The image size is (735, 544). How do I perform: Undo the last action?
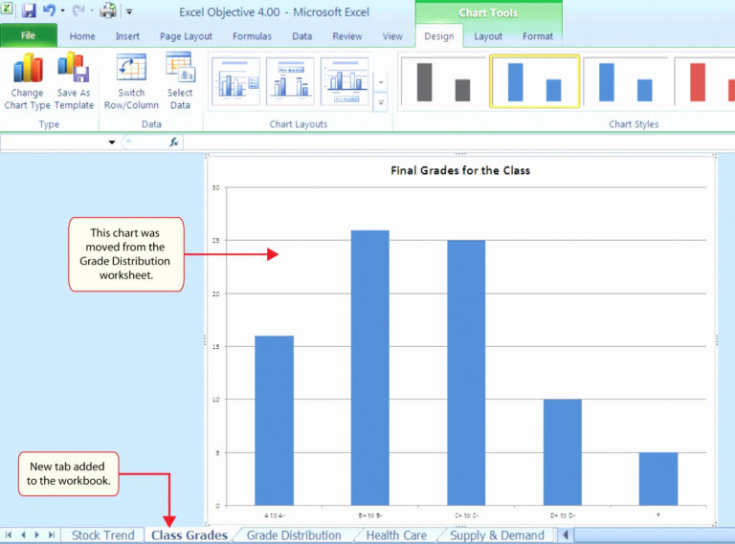click(x=49, y=11)
